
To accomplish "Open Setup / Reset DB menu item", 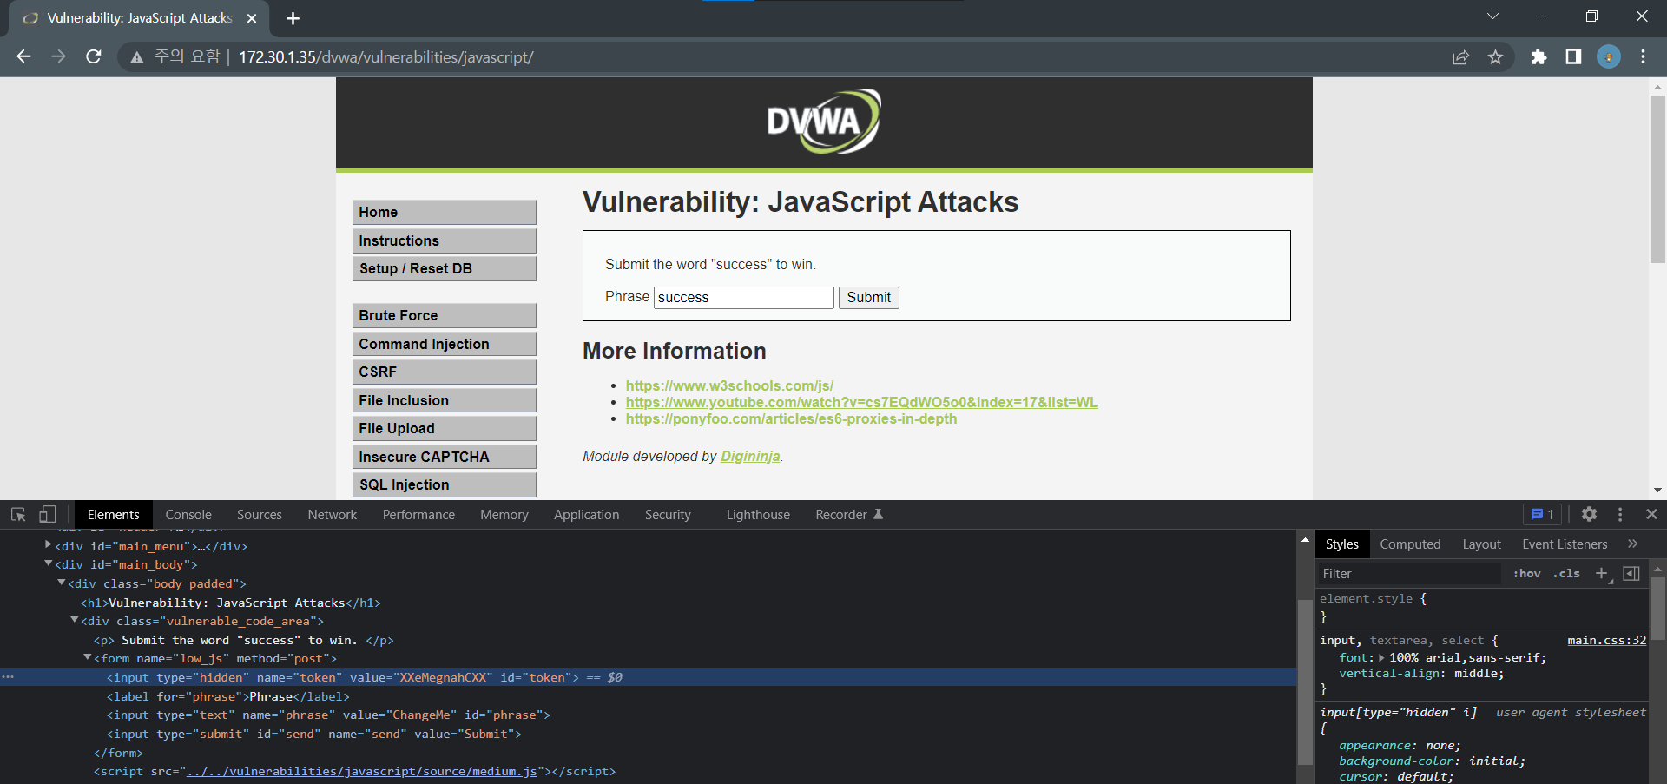I will pyautogui.click(x=444, y=268).
